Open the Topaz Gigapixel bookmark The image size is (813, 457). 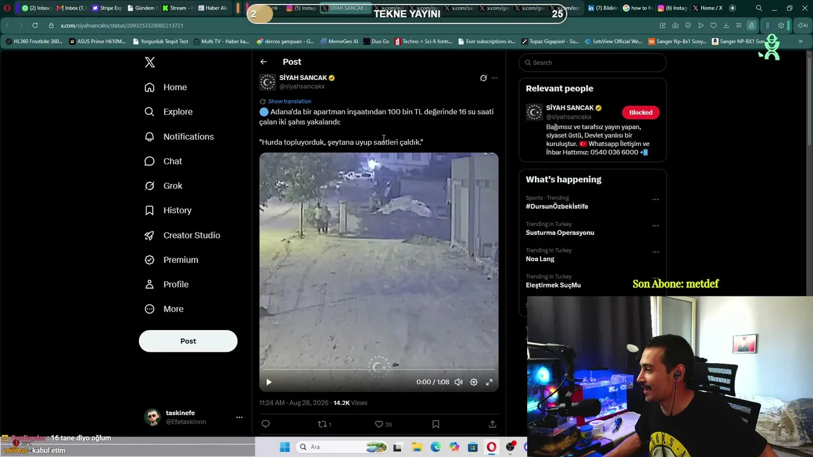click(550, 41)
